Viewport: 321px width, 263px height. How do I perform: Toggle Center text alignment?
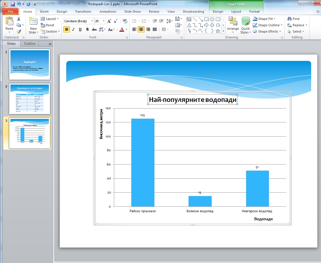[x=141, y=29]
